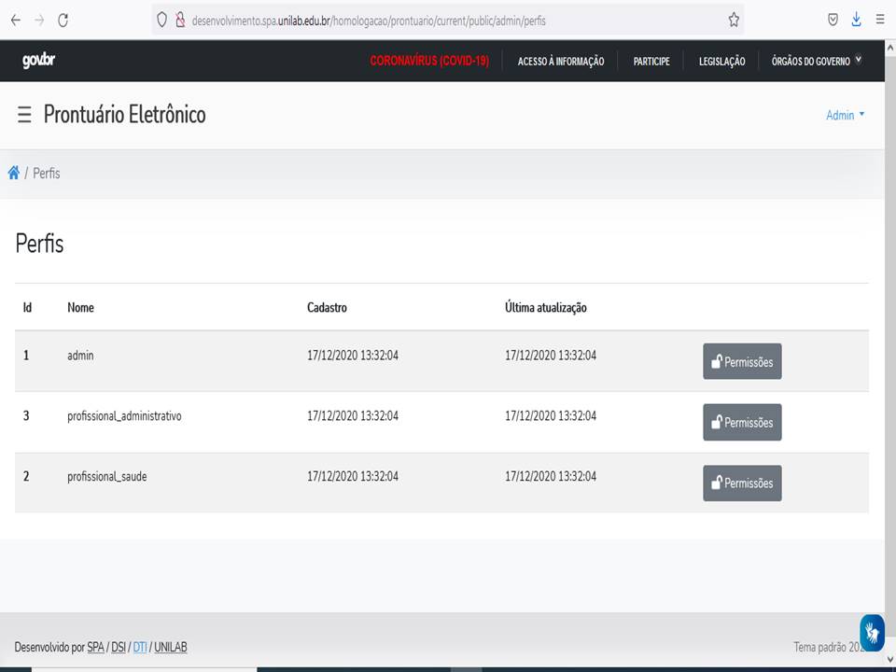The height and width of the screenshot is (672, 896).
Task: Go back to previous page
Action: [15, 20]
